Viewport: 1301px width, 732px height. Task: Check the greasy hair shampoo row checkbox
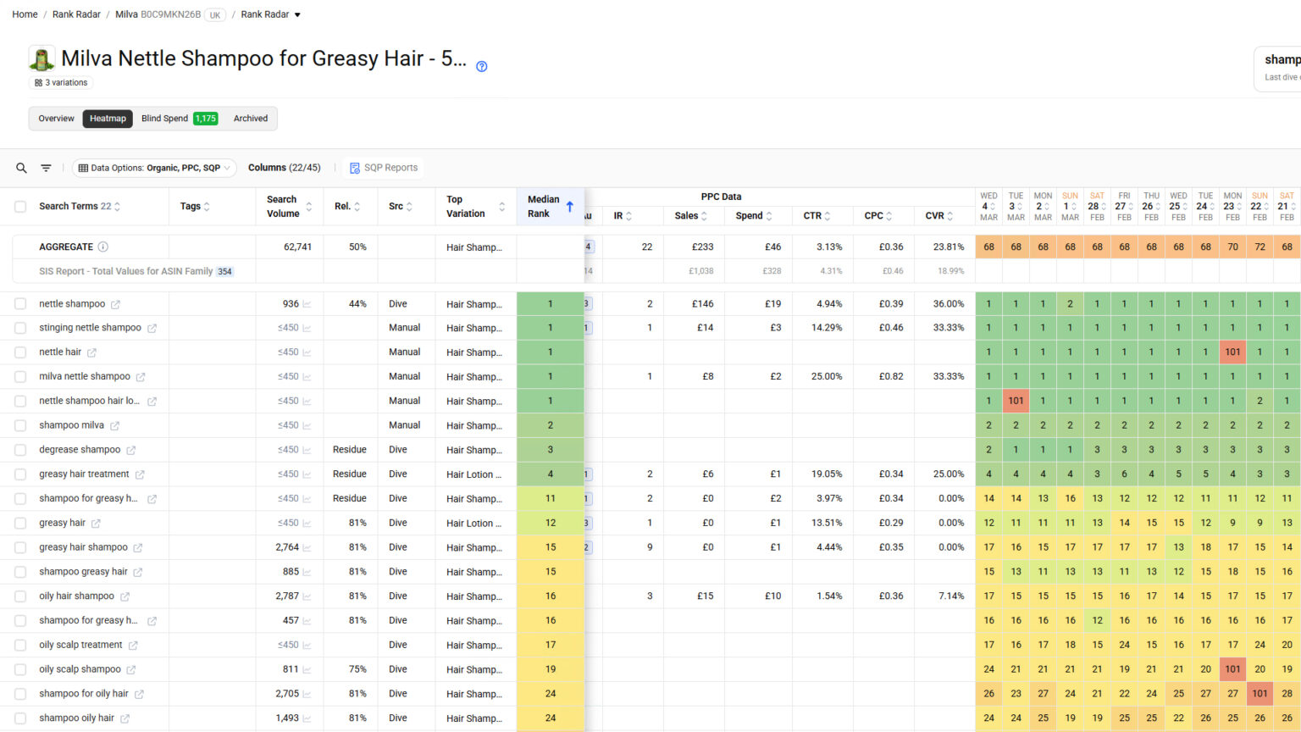pos(20,547)
